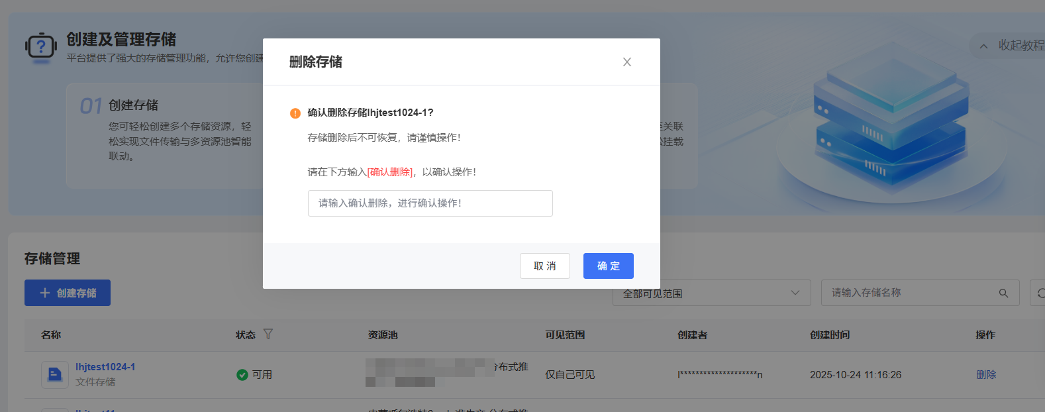The image size is (1045, 412).
Task: Click the 请输入存储名称 search box
Action: [911, 293]
